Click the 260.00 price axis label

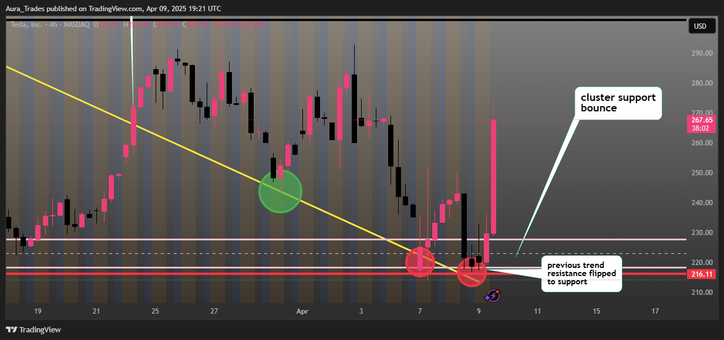(x=702, y=143)
